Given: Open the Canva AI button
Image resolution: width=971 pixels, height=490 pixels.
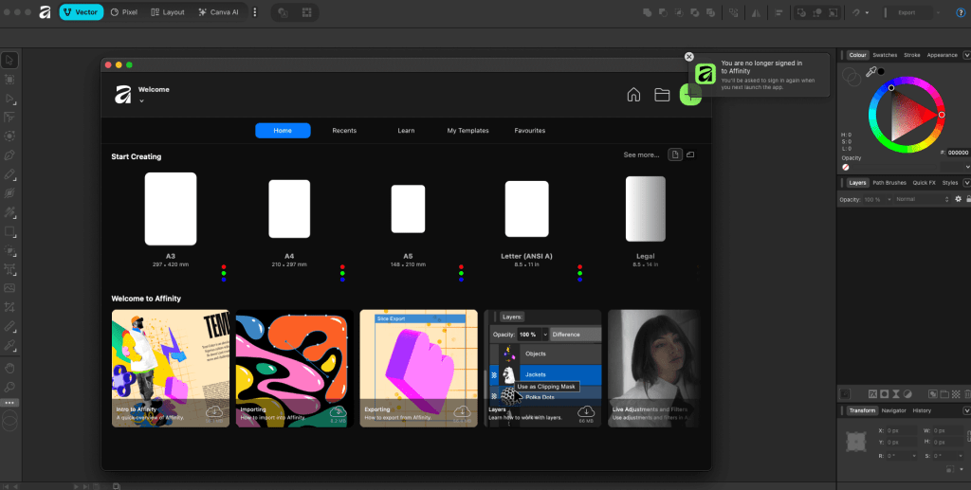Looking at the screenshot, I should pyautogui.click(x=218, y=12).
